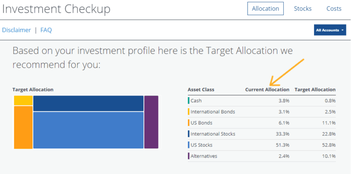Select the US Bonds table row
Viewport: 351px width, 174px height.
click(x=262, y=123)
